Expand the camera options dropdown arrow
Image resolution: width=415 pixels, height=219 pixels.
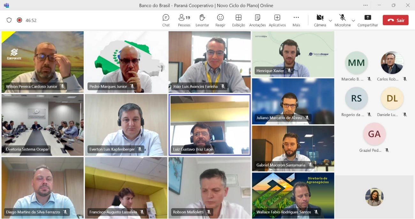[330, 20]
